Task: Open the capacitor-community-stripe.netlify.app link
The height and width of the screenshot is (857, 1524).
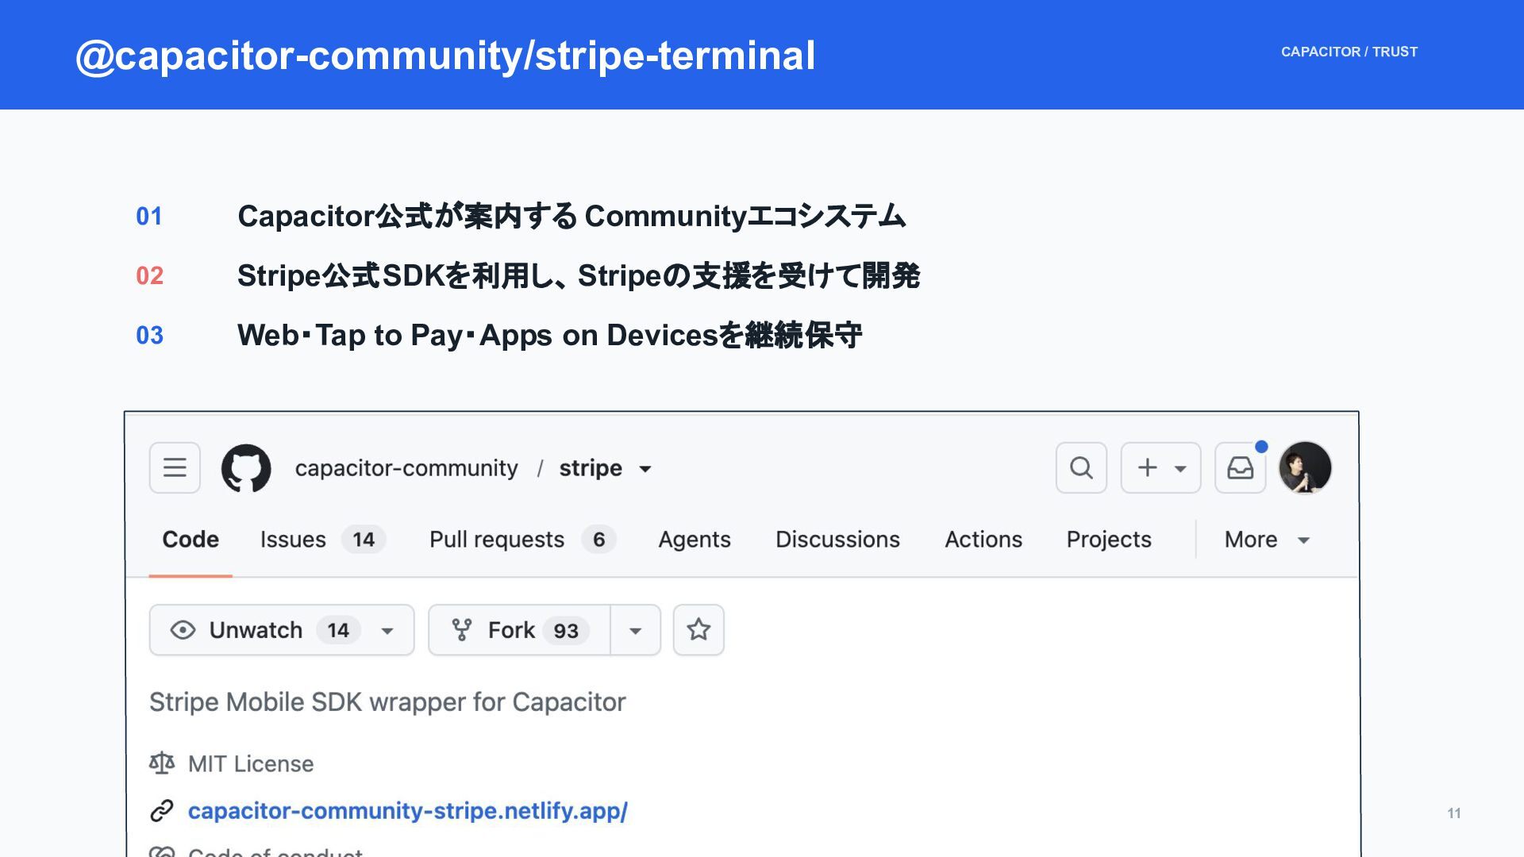Action: (408, 811)
